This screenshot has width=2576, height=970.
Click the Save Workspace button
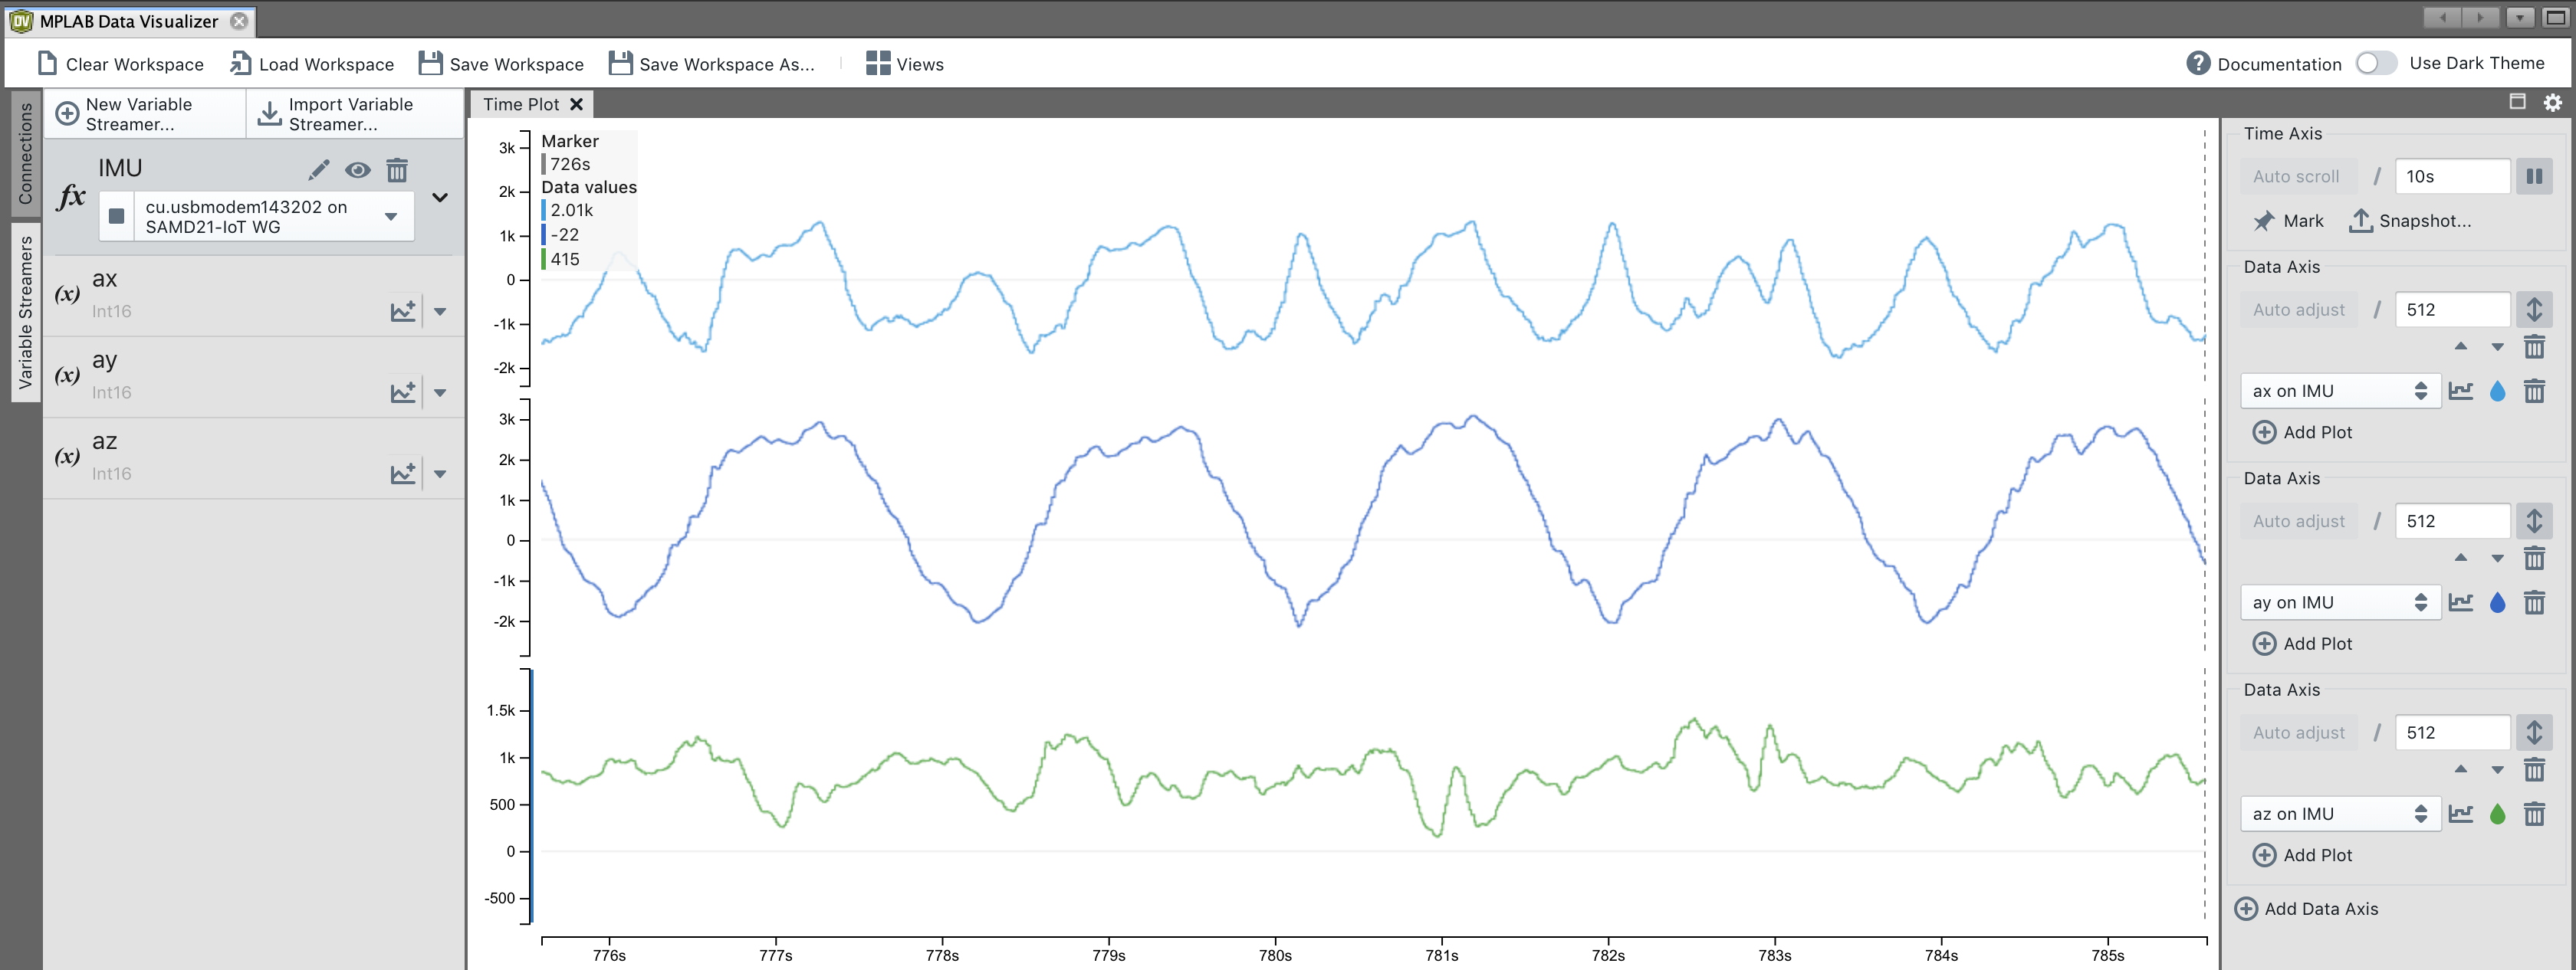[x=501, y=64]
